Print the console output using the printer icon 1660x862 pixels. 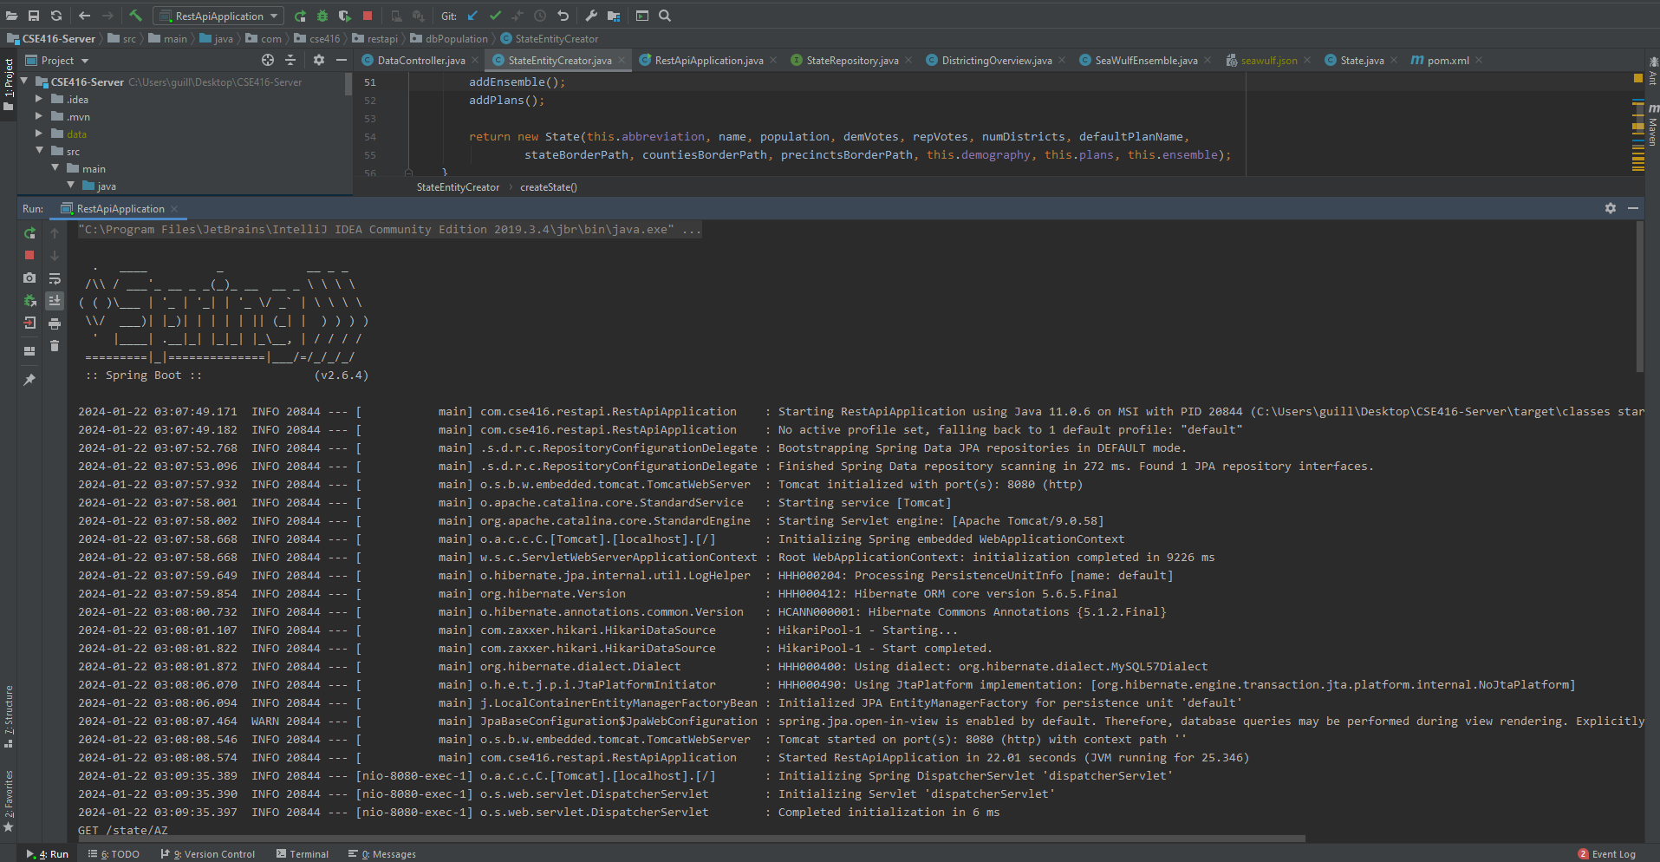pyautogui.click(x=55, y=323)
